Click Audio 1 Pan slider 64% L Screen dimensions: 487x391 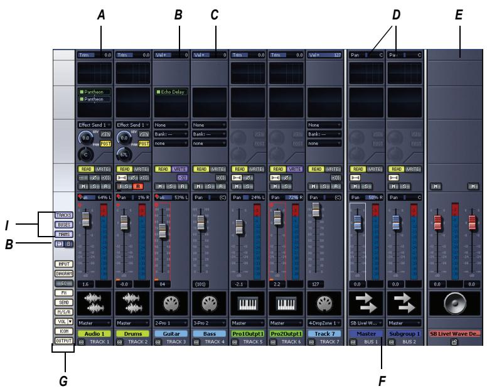[94, 198]
